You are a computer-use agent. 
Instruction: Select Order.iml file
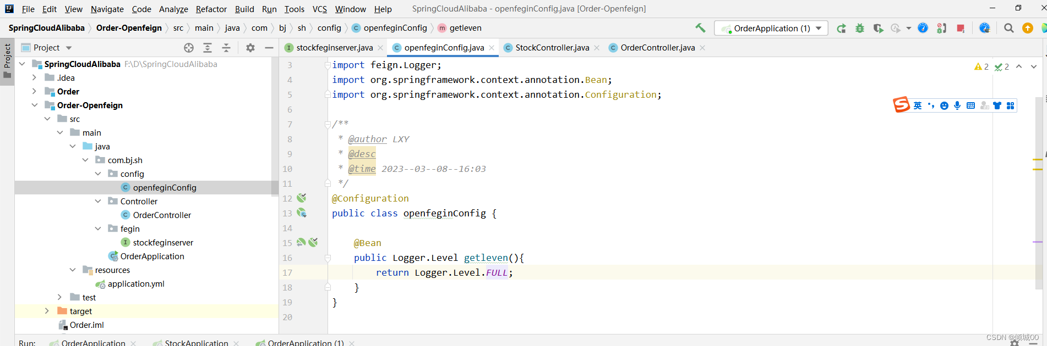click(x=86, y=325)
